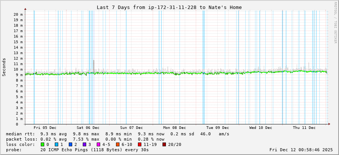Click the light blue loss color 1 swatch
Image resolution: width=339 pixels, height=155 pixels.
(56, 144)
